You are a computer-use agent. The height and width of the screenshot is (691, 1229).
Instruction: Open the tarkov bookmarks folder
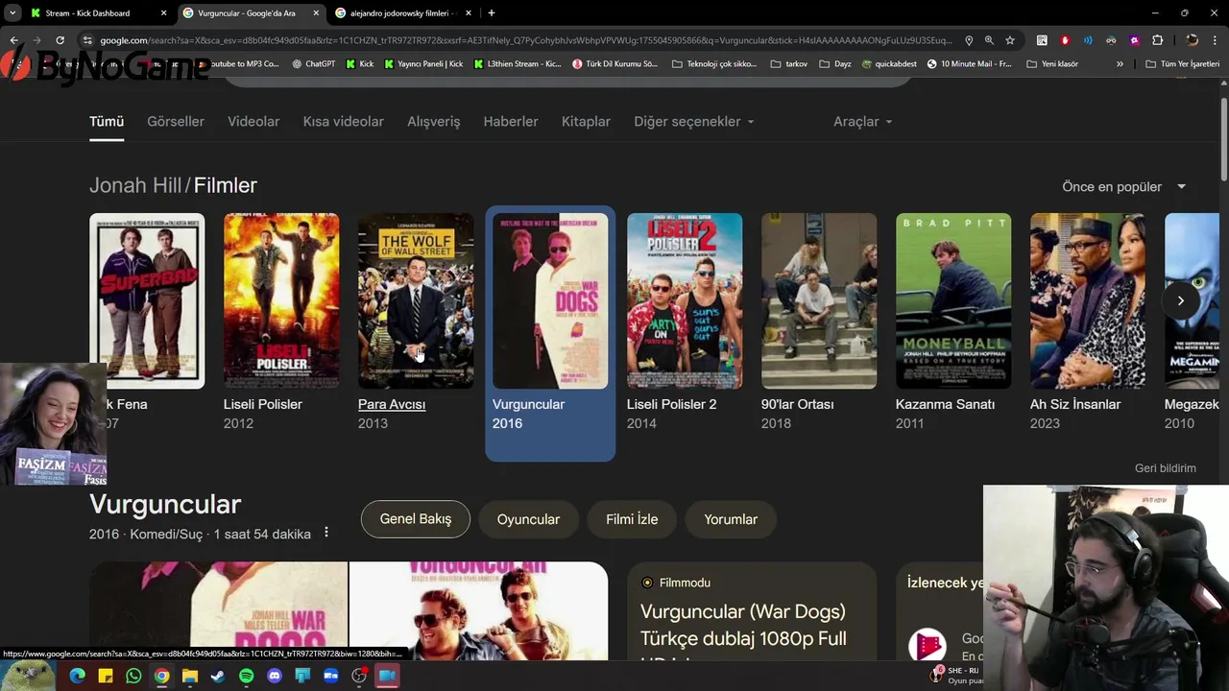pyautogui.click(x=789, y=64)
